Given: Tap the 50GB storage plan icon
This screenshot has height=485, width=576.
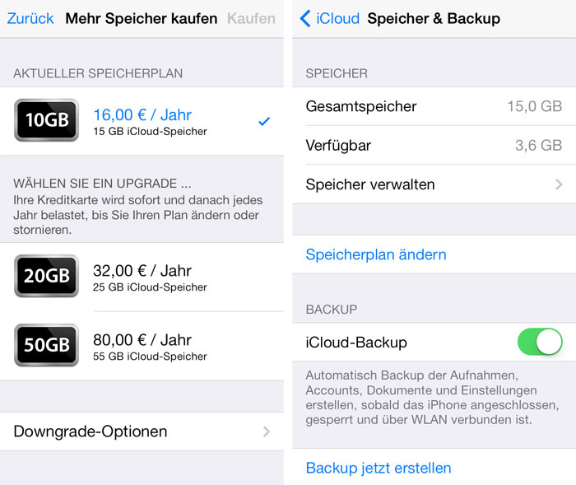Looking at the screenshot, I should (x=46, y=345).
